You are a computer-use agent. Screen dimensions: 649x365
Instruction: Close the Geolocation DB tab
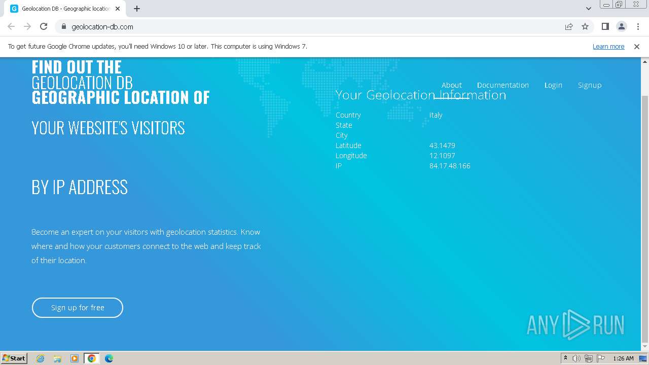[x=118, y=9]
